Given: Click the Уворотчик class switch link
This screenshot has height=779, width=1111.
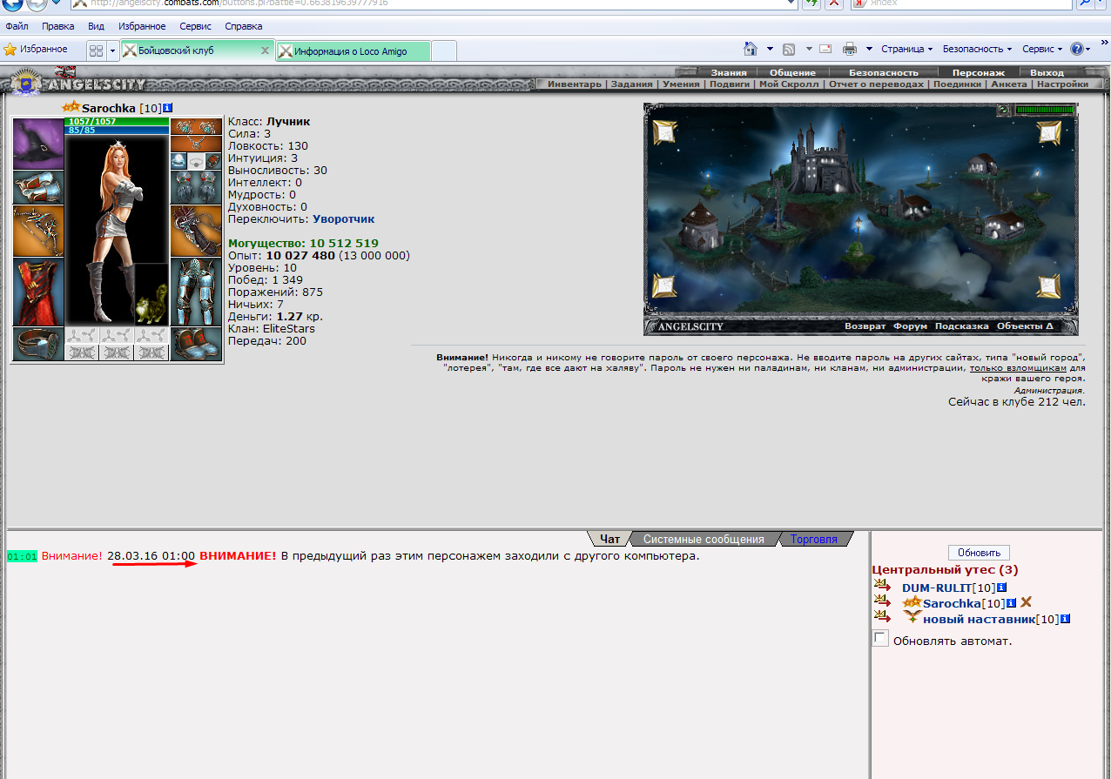Looking at the screenshot, I should tap(344, 219).
